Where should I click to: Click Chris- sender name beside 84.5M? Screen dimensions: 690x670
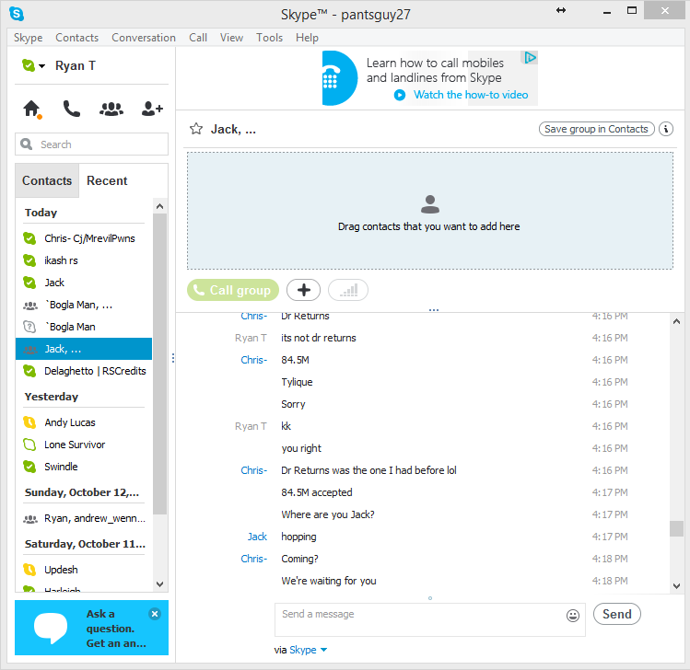click(x=254, y=360)
